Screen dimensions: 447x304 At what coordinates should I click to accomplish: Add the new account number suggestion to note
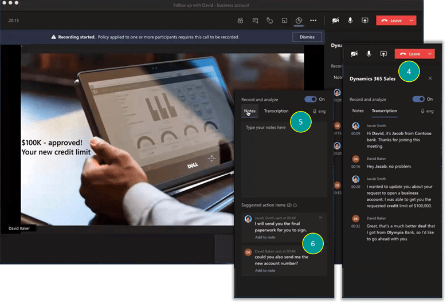[265, 271]
